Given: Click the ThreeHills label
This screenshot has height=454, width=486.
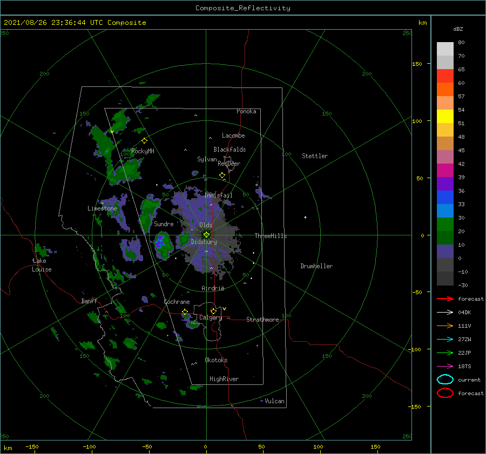Looking at the screenshot, I should point(271,236).
